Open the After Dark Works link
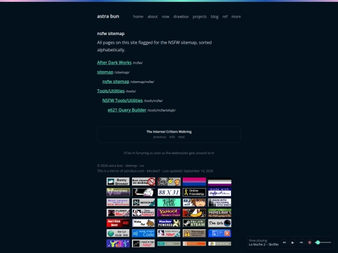This screenshot has height=253, width=338. pyautogui.click(x=115, y=62)
